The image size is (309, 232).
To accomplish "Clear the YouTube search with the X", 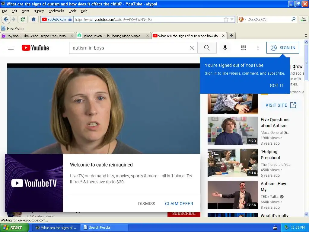I will point(192,48).
